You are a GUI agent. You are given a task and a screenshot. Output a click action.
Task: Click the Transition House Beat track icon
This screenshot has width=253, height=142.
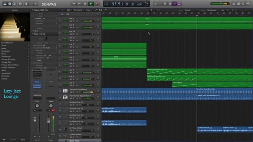tap(65, 91)
